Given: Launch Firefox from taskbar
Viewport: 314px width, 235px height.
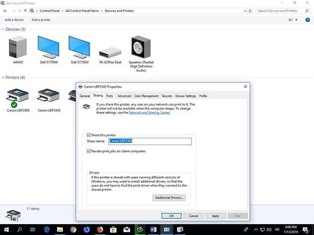Looking at the screenshot, I should [x=100, y=230].
